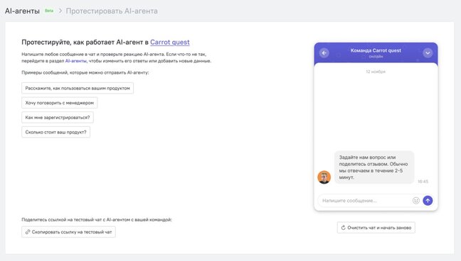461x261 pixels.
Task: Open the emoji picker in the chat input
Action: click(415, 201)
